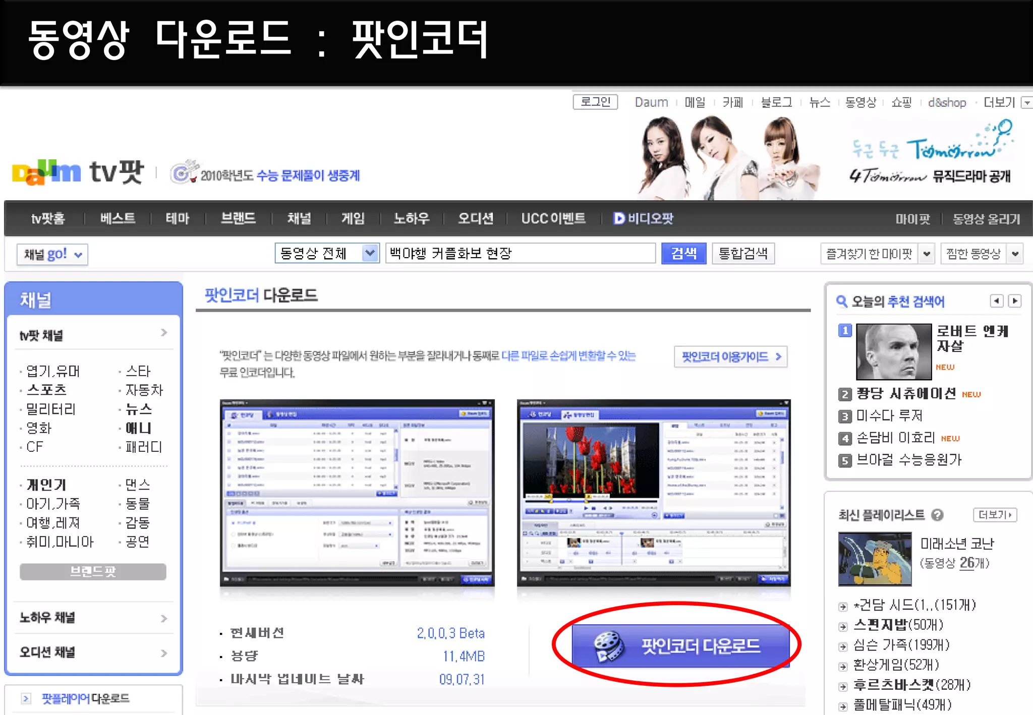Screen dimensions: 1033x715
Task: Show next recommended search terms arrow
Action: (x=1015, y=301)
